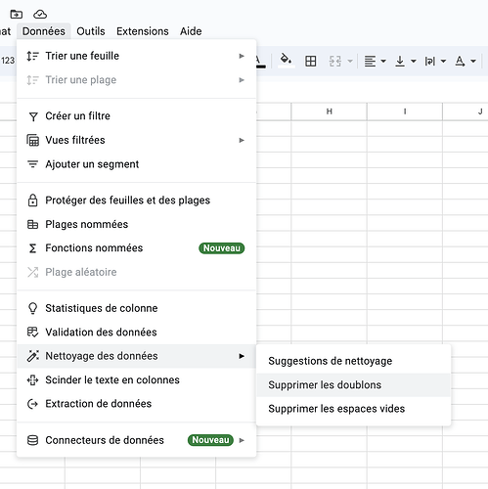Click the move-to-folder icon
488x489 pixels.
[x=16, y=14]
